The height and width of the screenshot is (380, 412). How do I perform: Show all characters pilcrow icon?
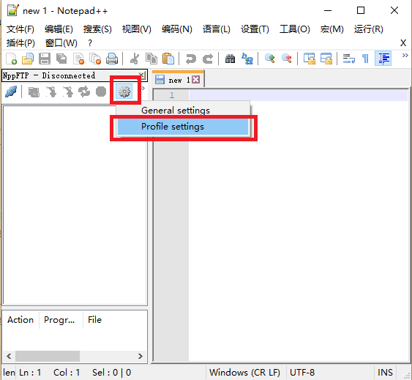tap(365, 59)
